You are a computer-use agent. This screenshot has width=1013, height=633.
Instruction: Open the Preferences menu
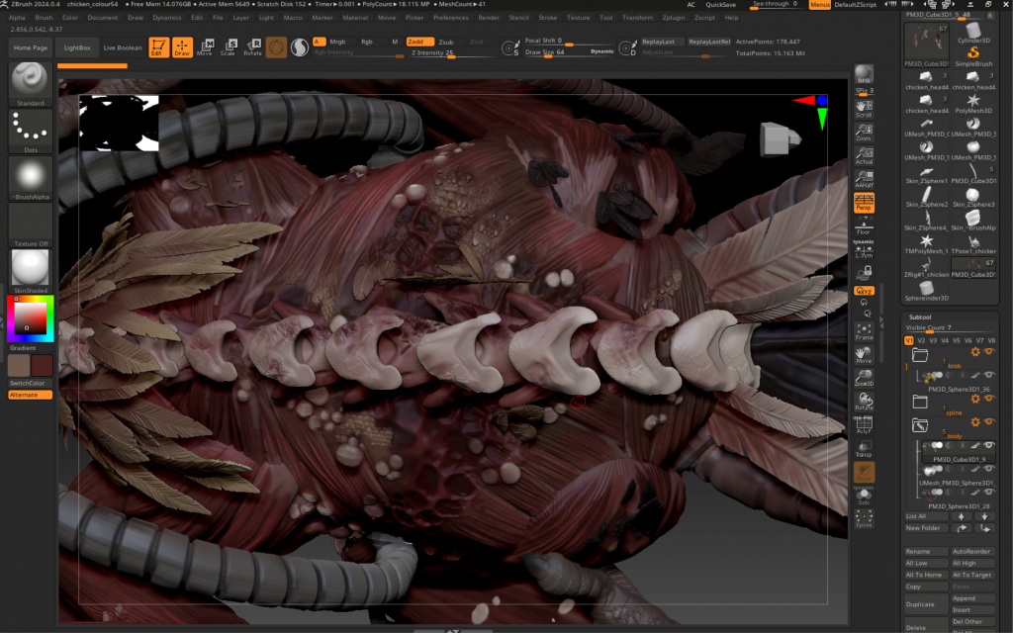pyautogui.click(x=450, y=18)
